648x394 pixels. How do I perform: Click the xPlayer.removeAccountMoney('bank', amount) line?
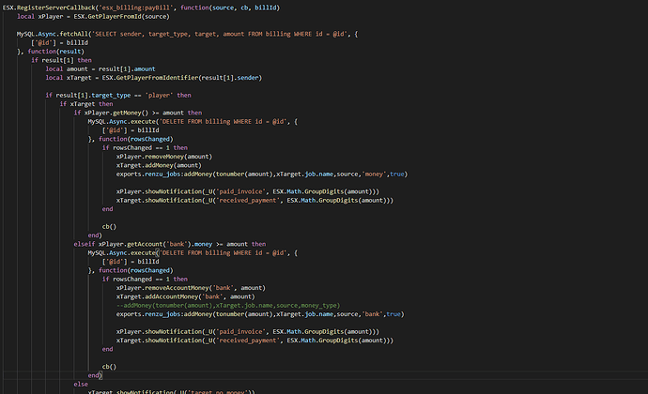(191, 288)
